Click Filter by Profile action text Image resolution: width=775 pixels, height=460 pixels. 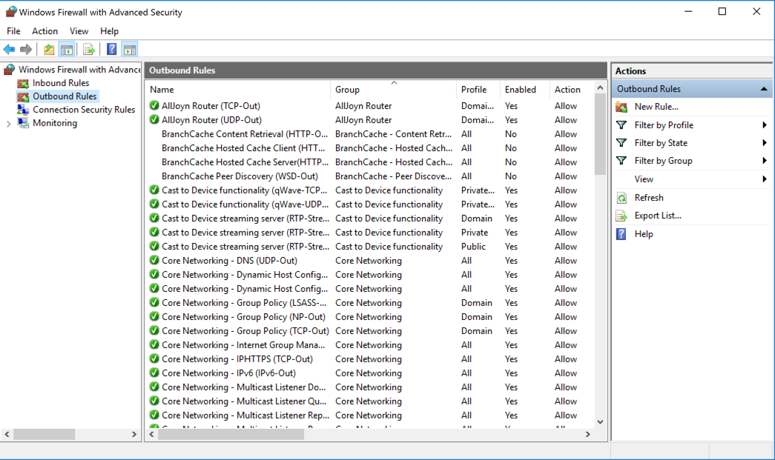(x=664, y=125)
